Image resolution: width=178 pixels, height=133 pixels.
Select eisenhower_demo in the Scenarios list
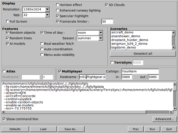point(124,36)
